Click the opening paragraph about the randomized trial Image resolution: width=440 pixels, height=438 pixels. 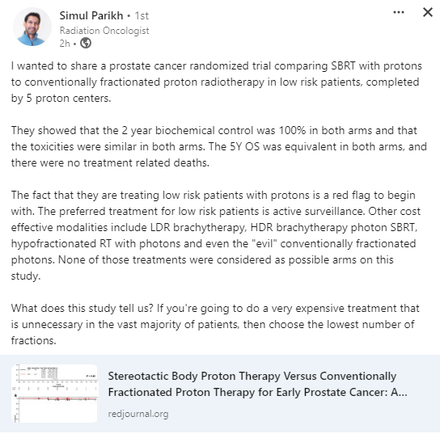point(216,82)
